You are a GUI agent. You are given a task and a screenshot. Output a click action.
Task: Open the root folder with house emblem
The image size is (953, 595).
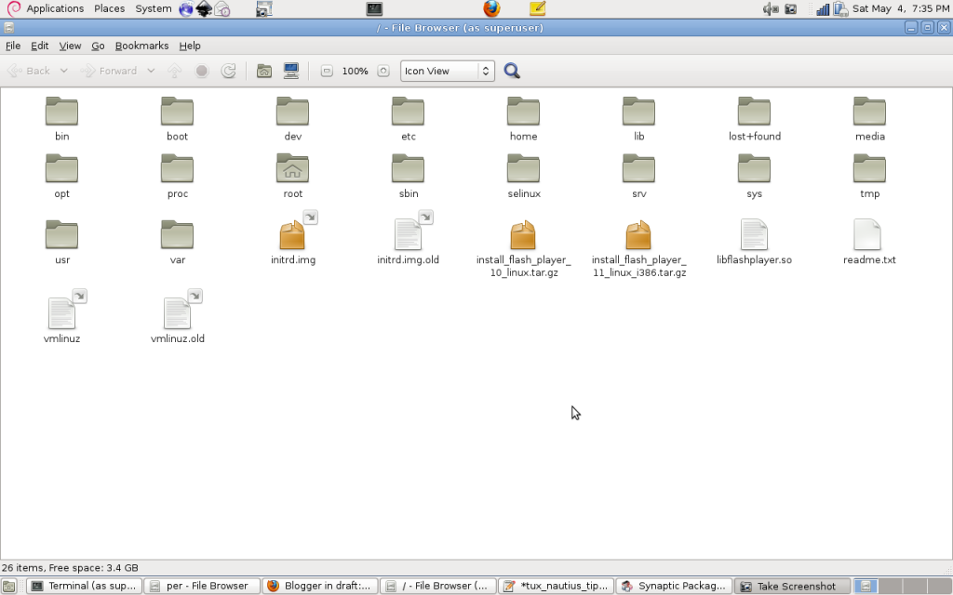tap(292, 169)
